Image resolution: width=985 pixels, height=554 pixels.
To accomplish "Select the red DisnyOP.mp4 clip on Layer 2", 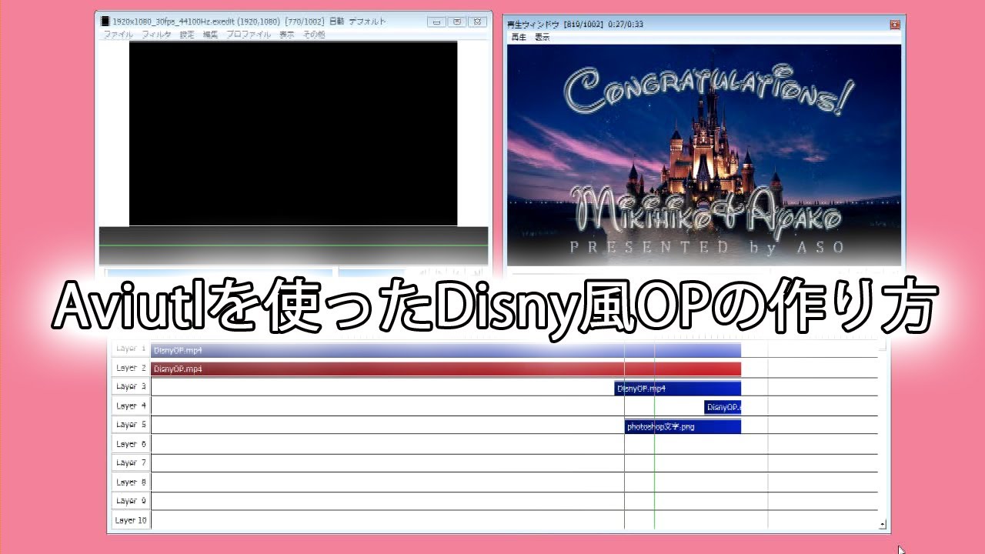I will point(446,369).
